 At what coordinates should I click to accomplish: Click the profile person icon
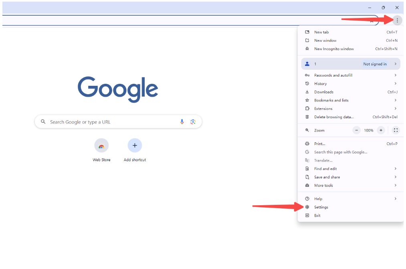tap(307, 64)
